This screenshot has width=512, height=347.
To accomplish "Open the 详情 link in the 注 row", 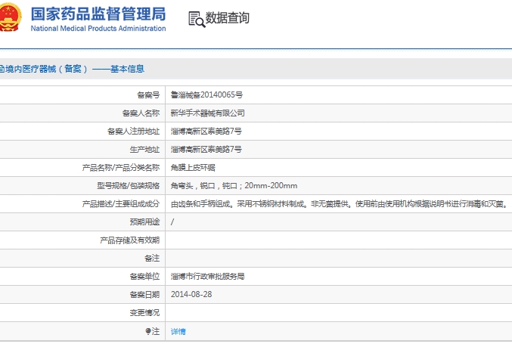I will (178, 332).
